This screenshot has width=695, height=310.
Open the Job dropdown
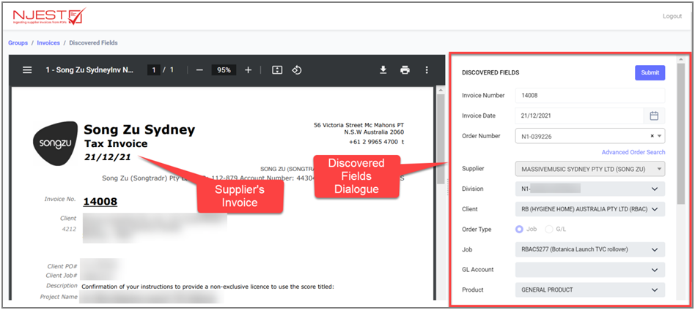[590, 249]
